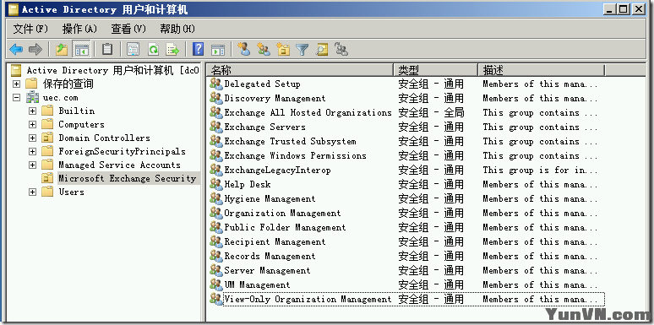This screenshot has width=654, height=325.
Task: Expand the Managed Service Accounts node
Action: pos(33,165)
